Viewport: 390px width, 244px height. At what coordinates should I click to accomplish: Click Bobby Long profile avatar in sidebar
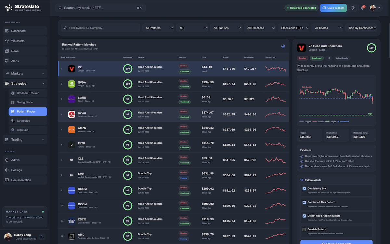tap(8, 237)
